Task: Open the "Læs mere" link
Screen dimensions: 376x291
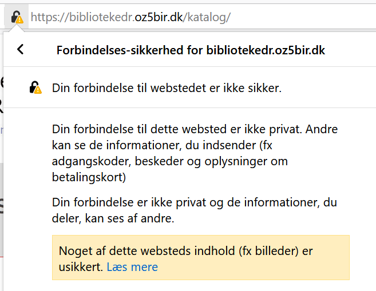Action: pos(132,267)
